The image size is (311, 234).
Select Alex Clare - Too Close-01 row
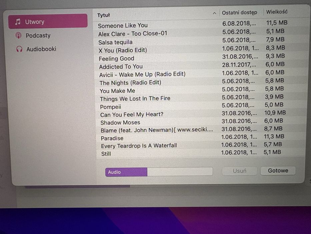point(200,33)
